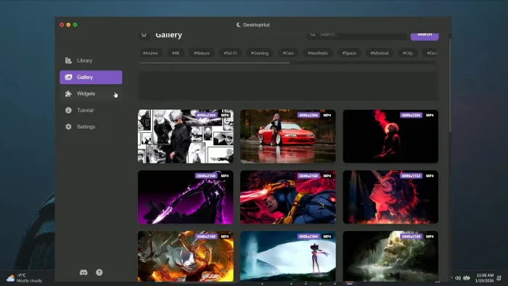Select the Gallery sidebar item
Screen dimensions: 508x286
click(x=91, y=77)
